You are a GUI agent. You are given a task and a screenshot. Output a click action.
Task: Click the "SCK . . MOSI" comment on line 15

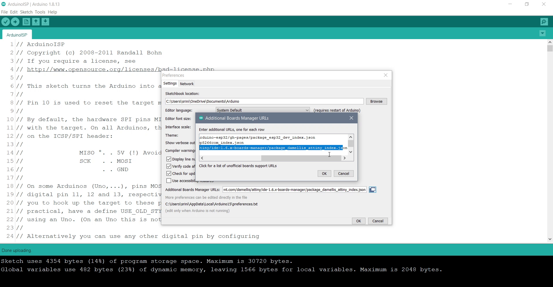click(105, 161)
